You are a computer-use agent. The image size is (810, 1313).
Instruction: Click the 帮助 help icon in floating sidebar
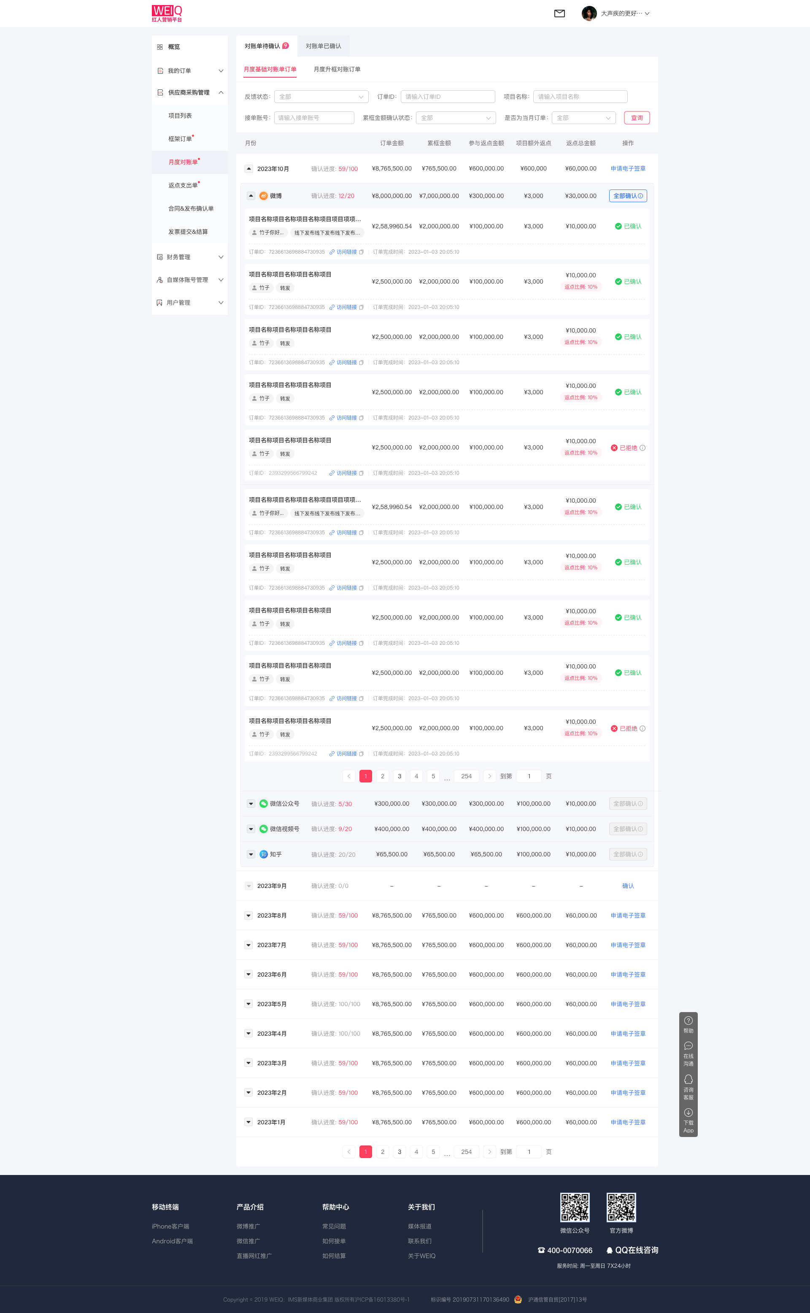pos(688,1021)
